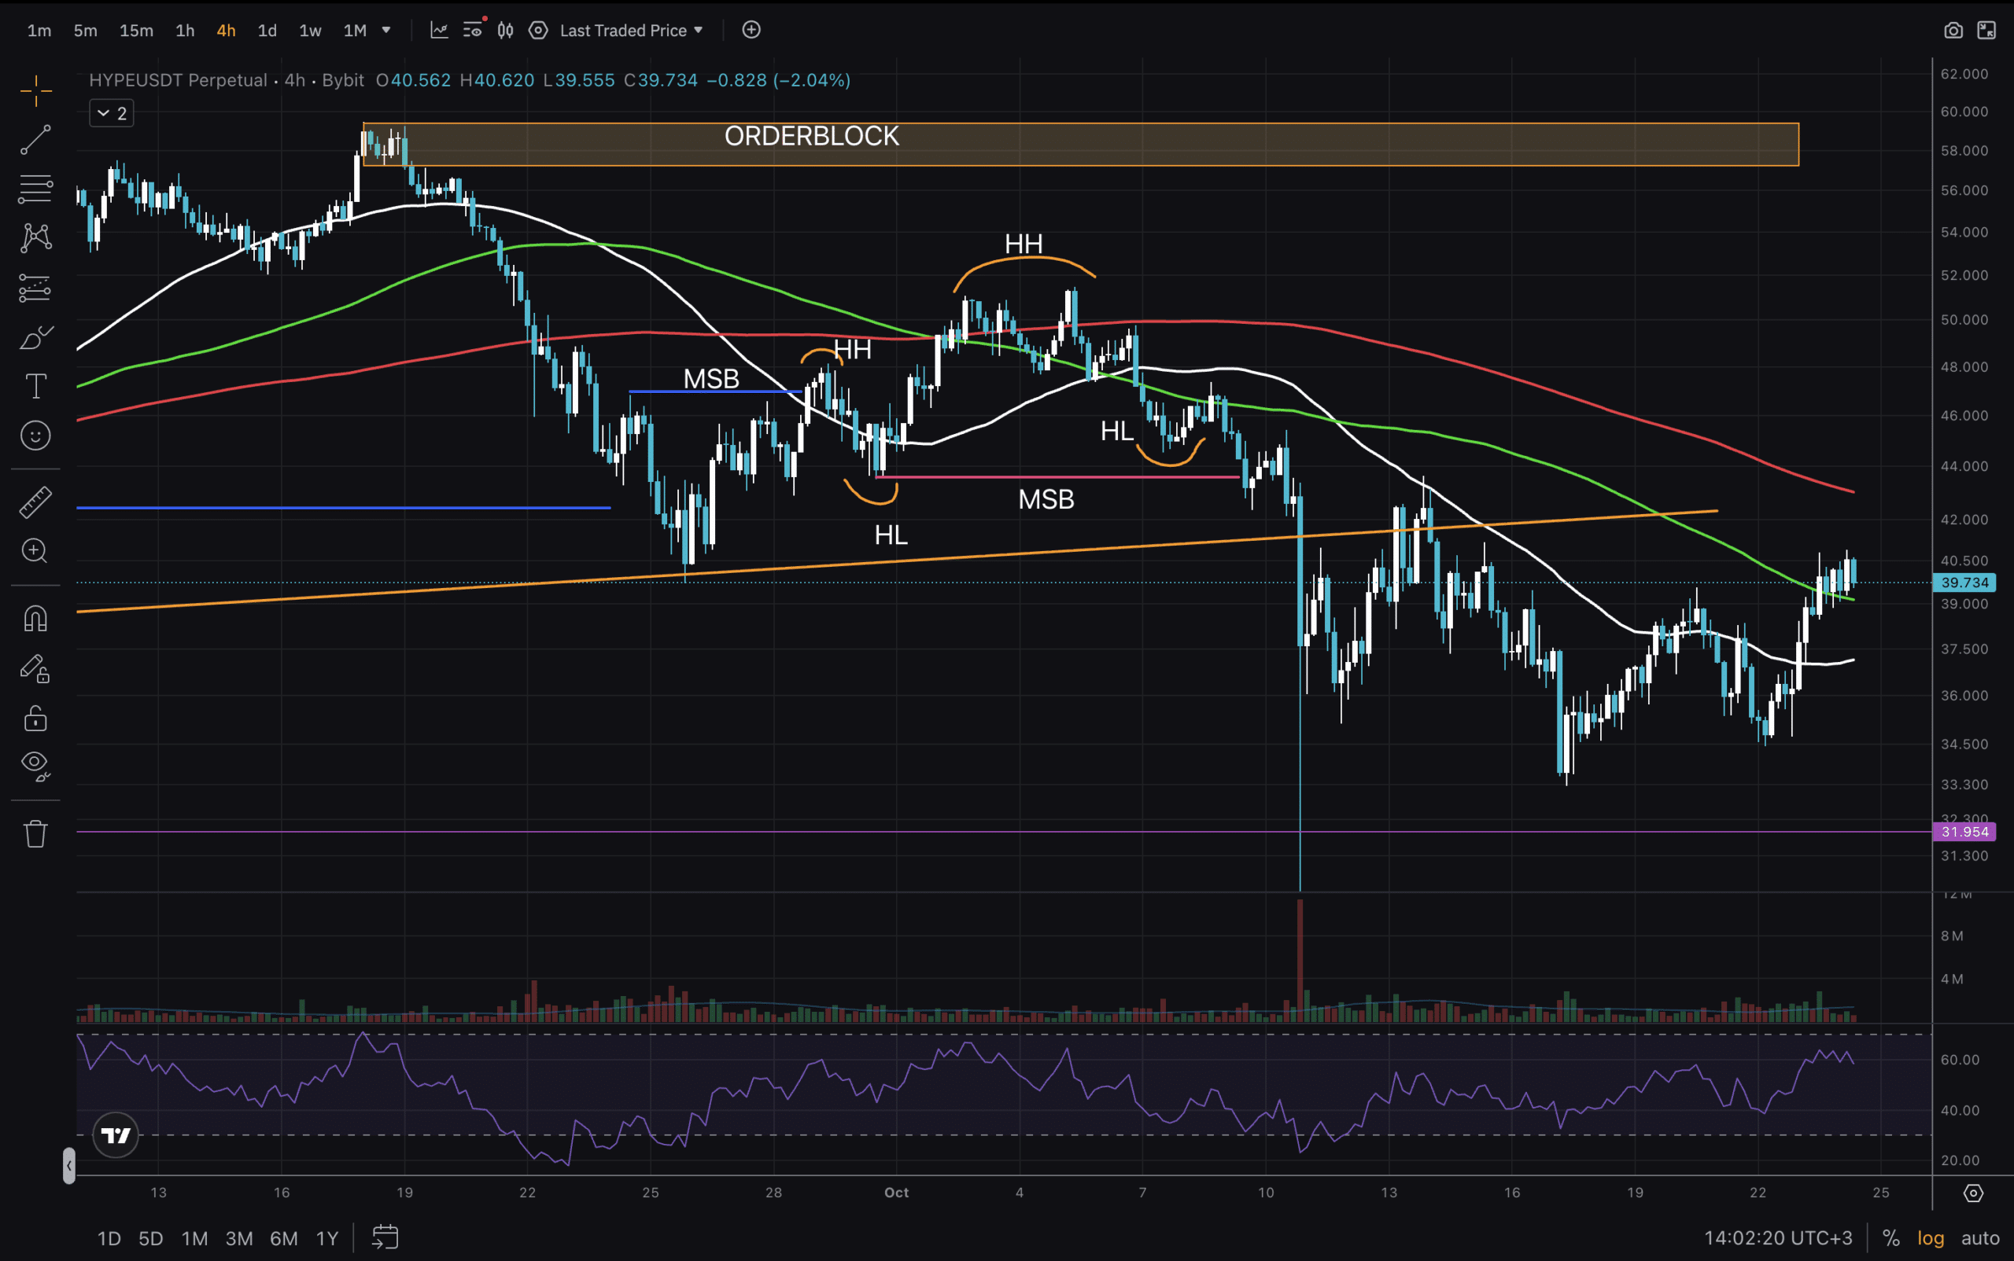The height and width of the screenshot is (1261, 2014).
Task: Click the ORDERBLOCK rectangle label
Action: click(811, 136)
